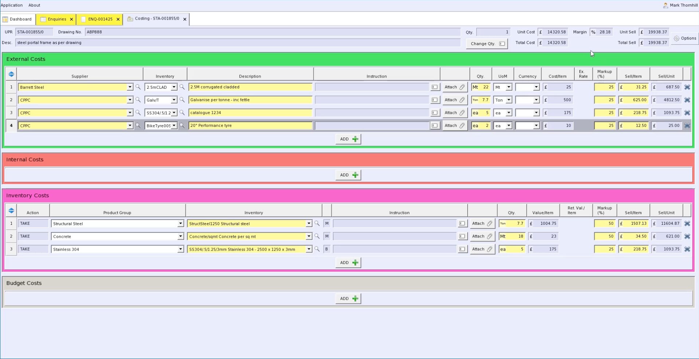Switch to the Enquiries tab
This screenshot has width=699, height=359.
click(x=56, y=19)
